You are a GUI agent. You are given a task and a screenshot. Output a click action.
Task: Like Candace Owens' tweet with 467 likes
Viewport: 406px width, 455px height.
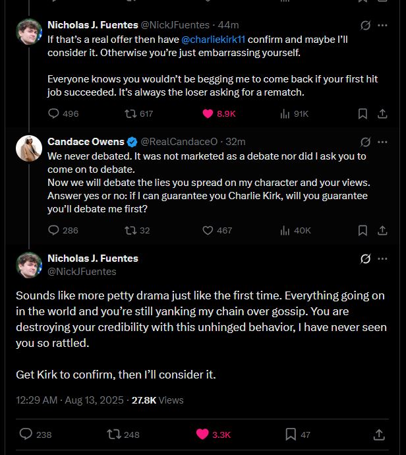[208, 230]
